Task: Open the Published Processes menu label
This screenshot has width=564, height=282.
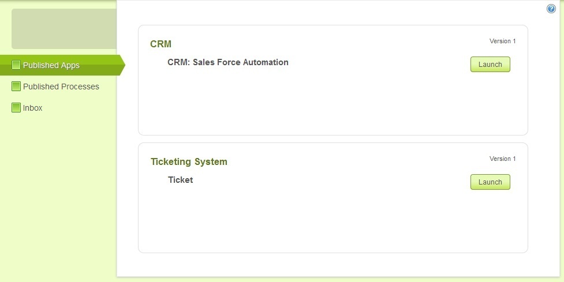Action: [61, 87]
